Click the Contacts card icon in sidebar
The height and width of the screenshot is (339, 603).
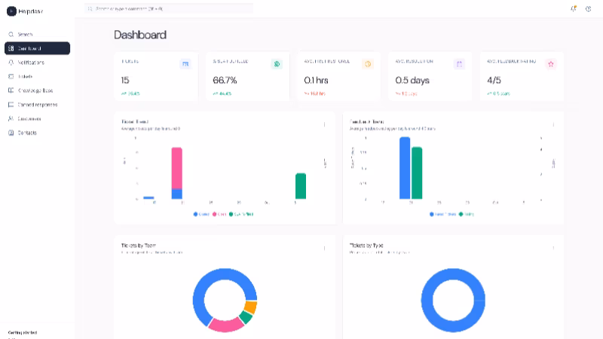pyautogui.click(x=11, y=133)
